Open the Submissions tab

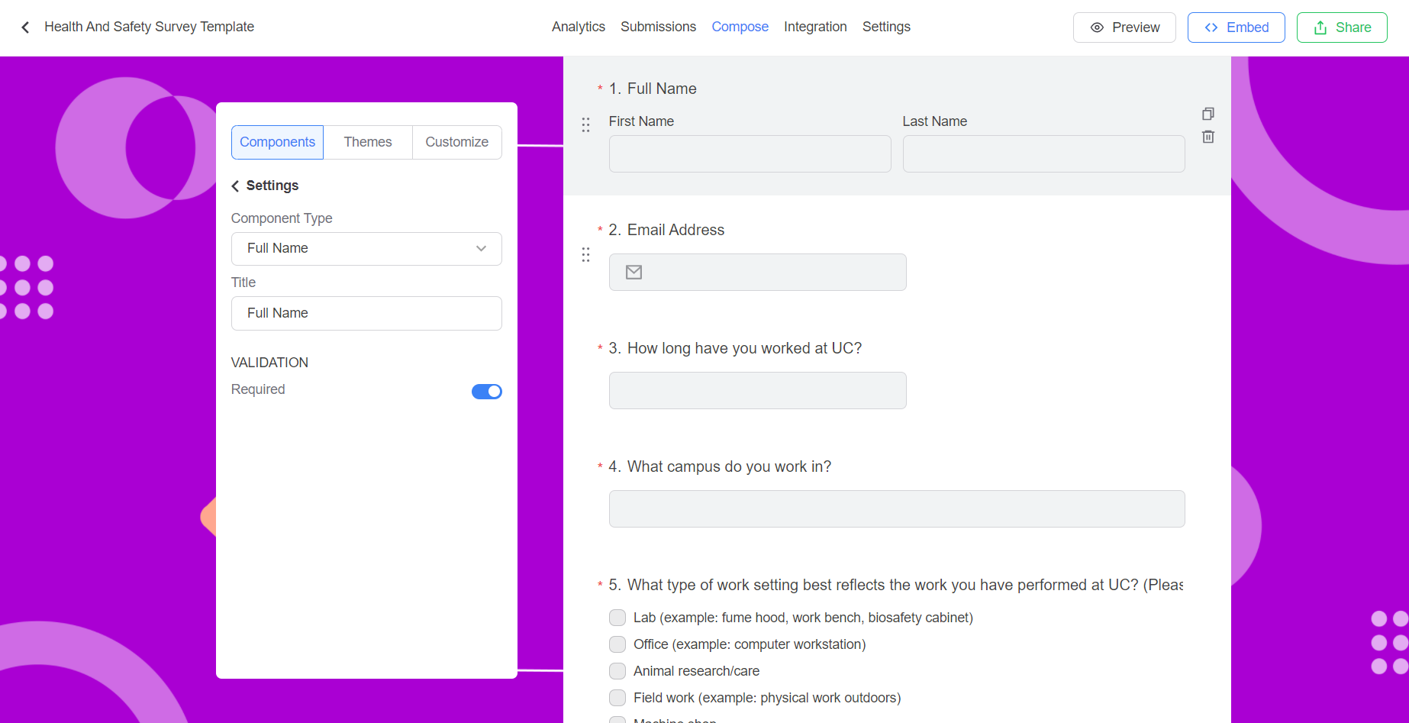[658, 27]
